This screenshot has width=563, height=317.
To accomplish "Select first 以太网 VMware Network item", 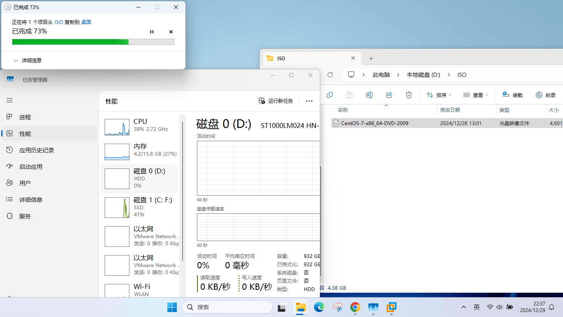I will click(139, 236).
